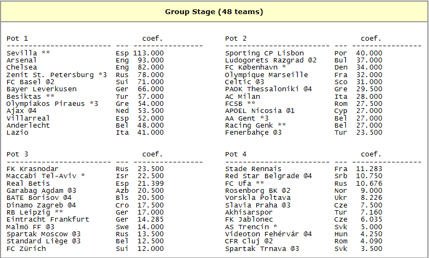429x258 pixels.
Task: Select the 'Pot 2' label
Action: point(236,39)
